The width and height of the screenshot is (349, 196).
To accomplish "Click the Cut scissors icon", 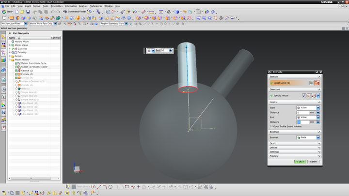I will click(x=34, y=12).
